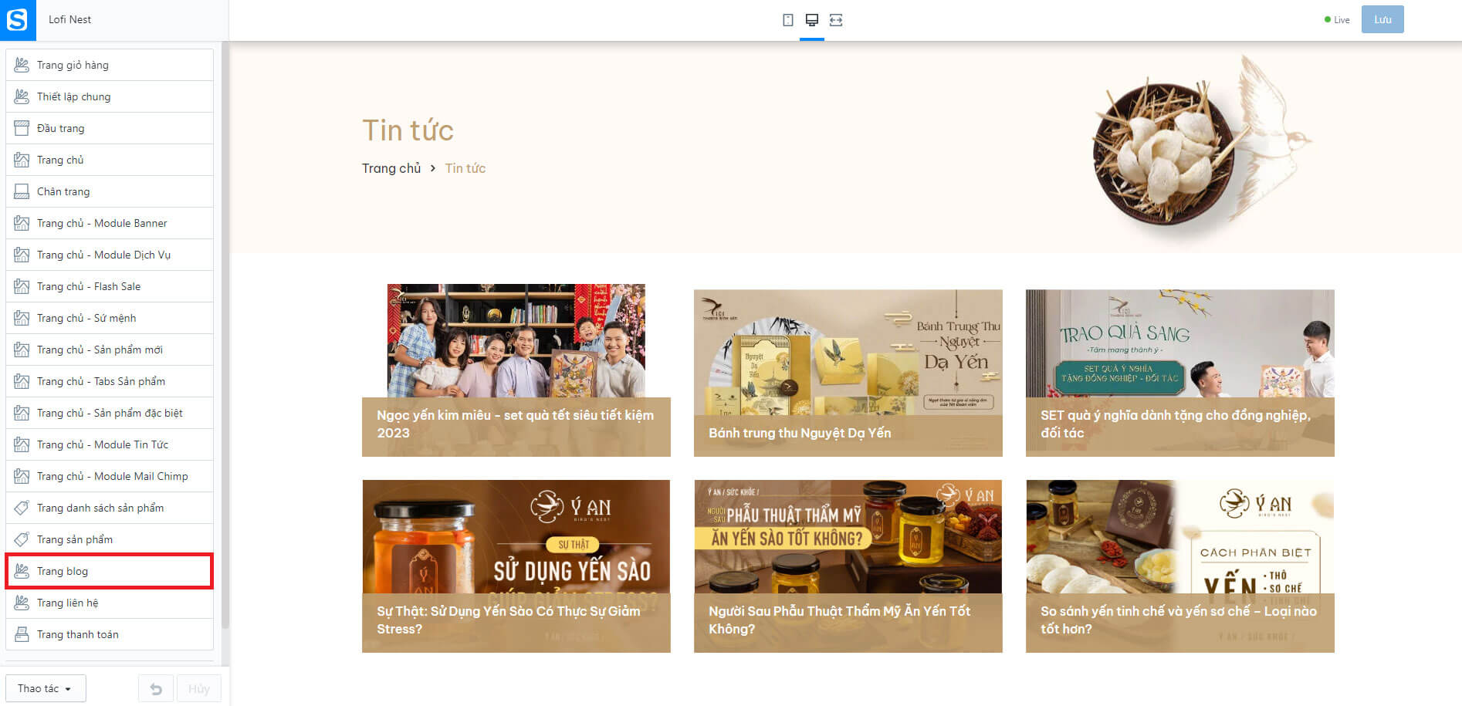1462x706 pixels.
Task: Click the Chân trang footer icon
Action: pos(22,191)
